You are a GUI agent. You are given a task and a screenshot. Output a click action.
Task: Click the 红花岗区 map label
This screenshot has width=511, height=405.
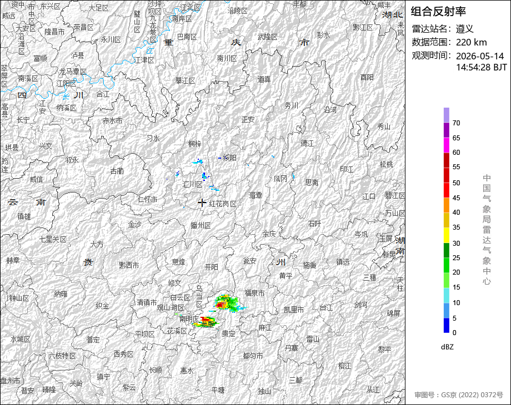[x=223, y=204]
